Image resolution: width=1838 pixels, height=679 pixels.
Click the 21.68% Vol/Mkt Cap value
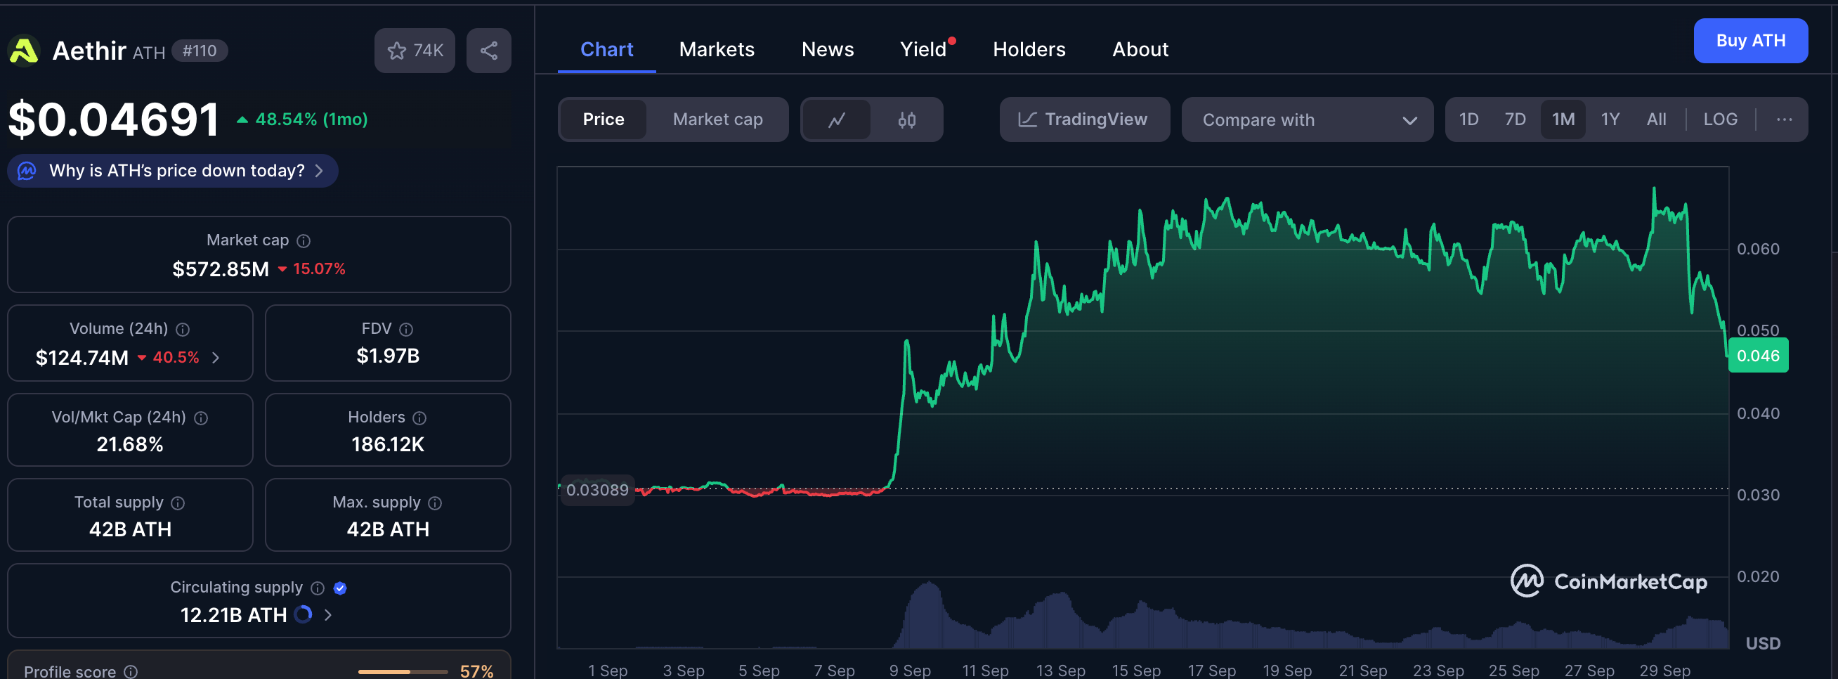pos(130,444)
